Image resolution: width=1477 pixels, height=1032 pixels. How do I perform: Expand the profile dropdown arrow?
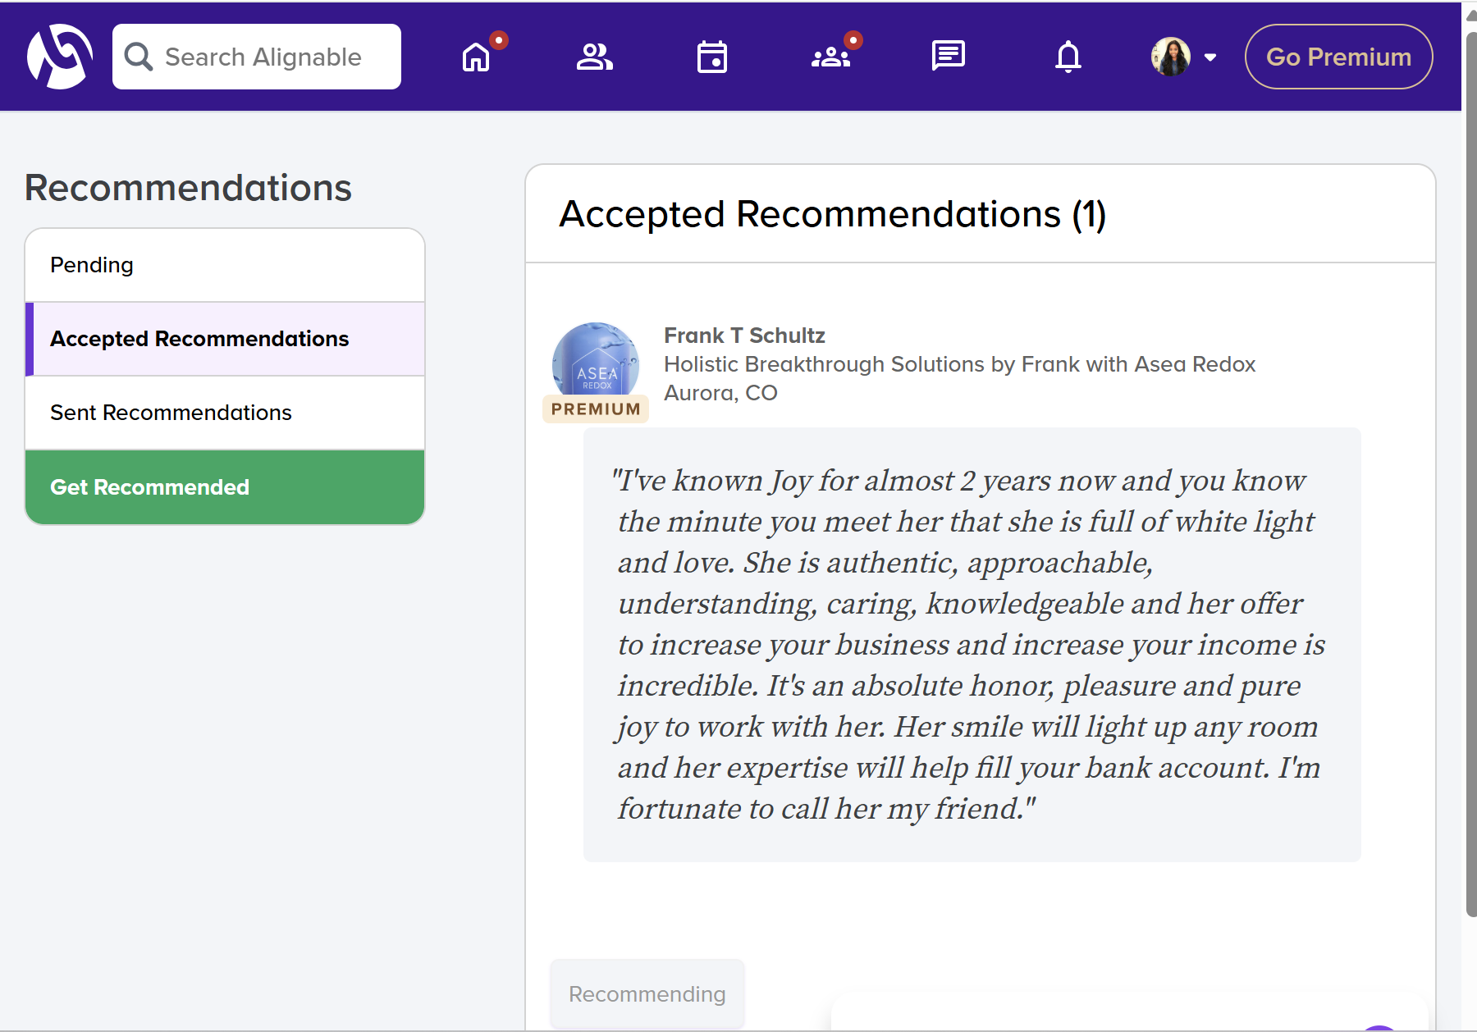1210,57
